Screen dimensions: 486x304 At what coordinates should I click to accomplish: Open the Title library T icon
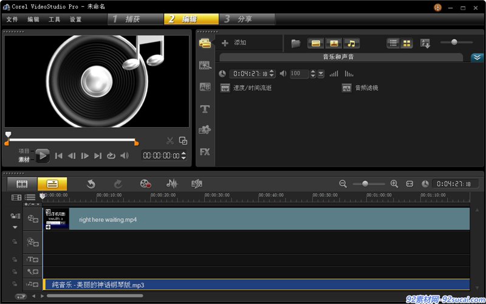tap(205, 109)
